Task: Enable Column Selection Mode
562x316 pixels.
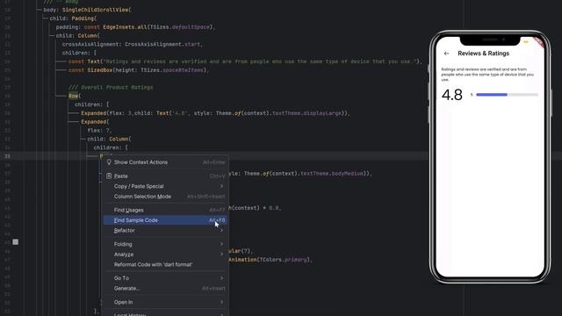Action: coord(165,197)
